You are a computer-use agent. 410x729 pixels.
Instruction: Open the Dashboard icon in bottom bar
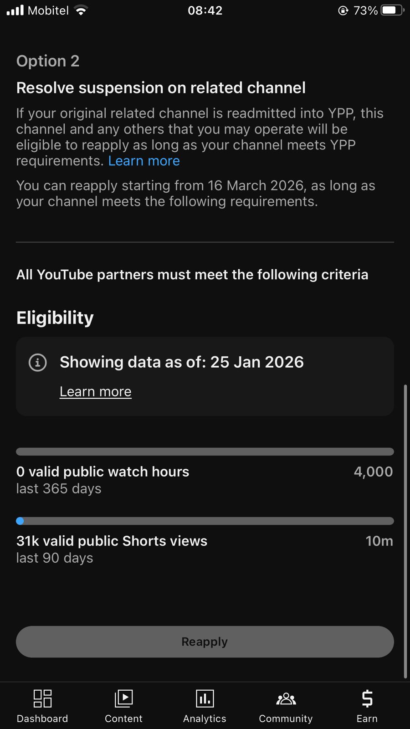42,698
